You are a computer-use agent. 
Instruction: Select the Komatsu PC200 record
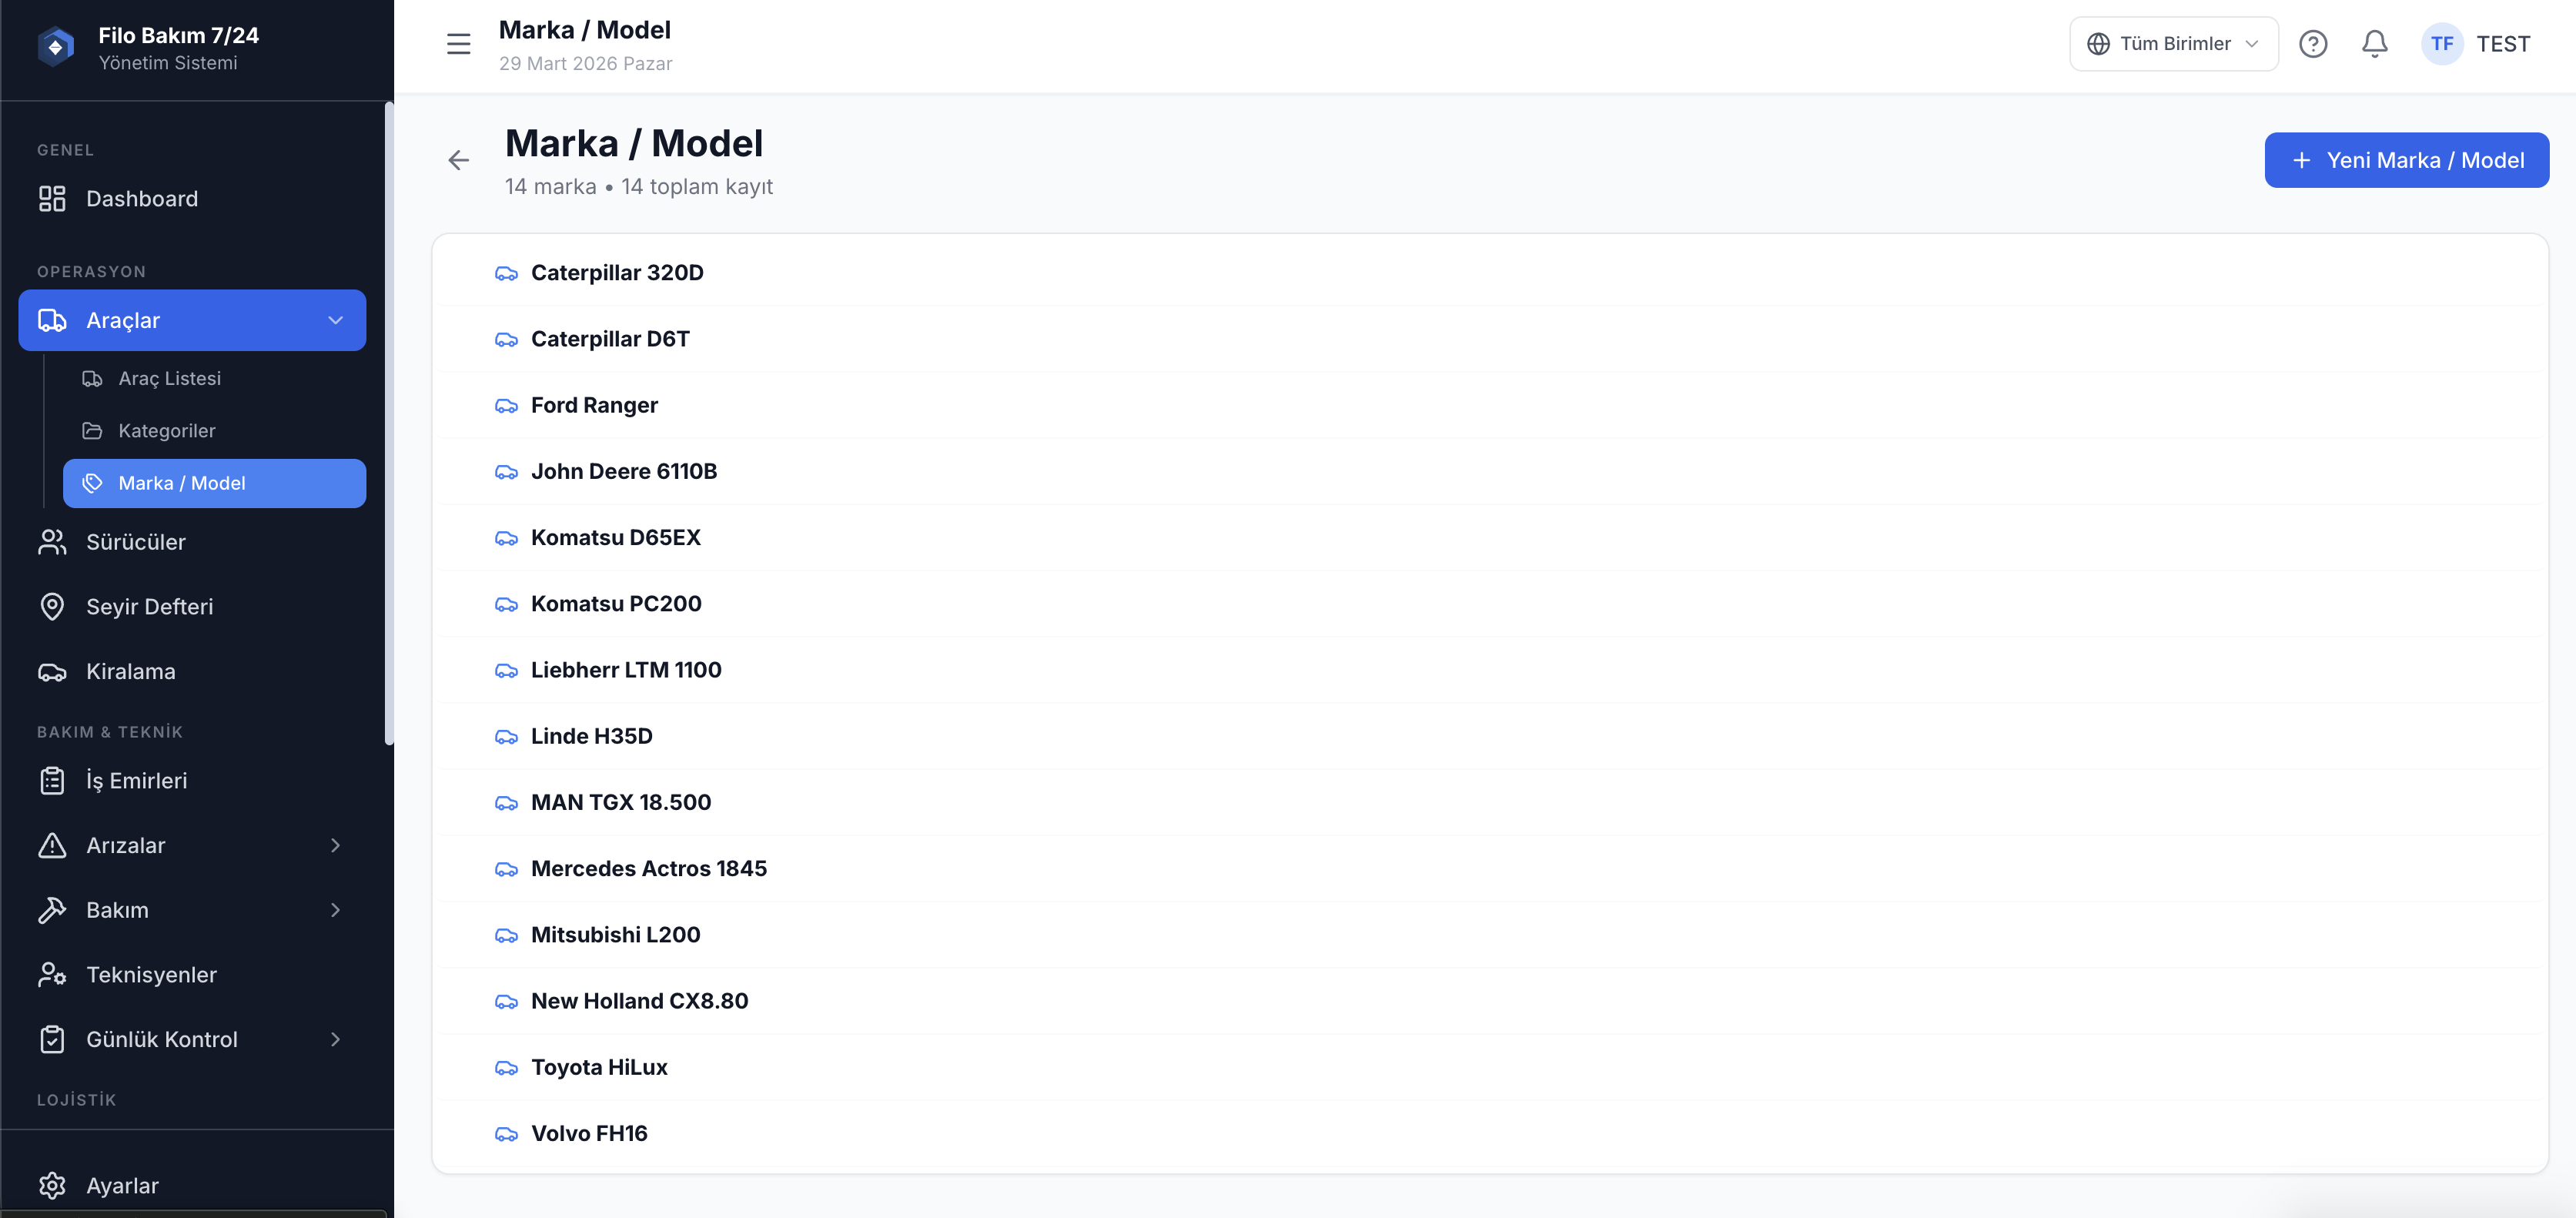(x=615, y=604)
